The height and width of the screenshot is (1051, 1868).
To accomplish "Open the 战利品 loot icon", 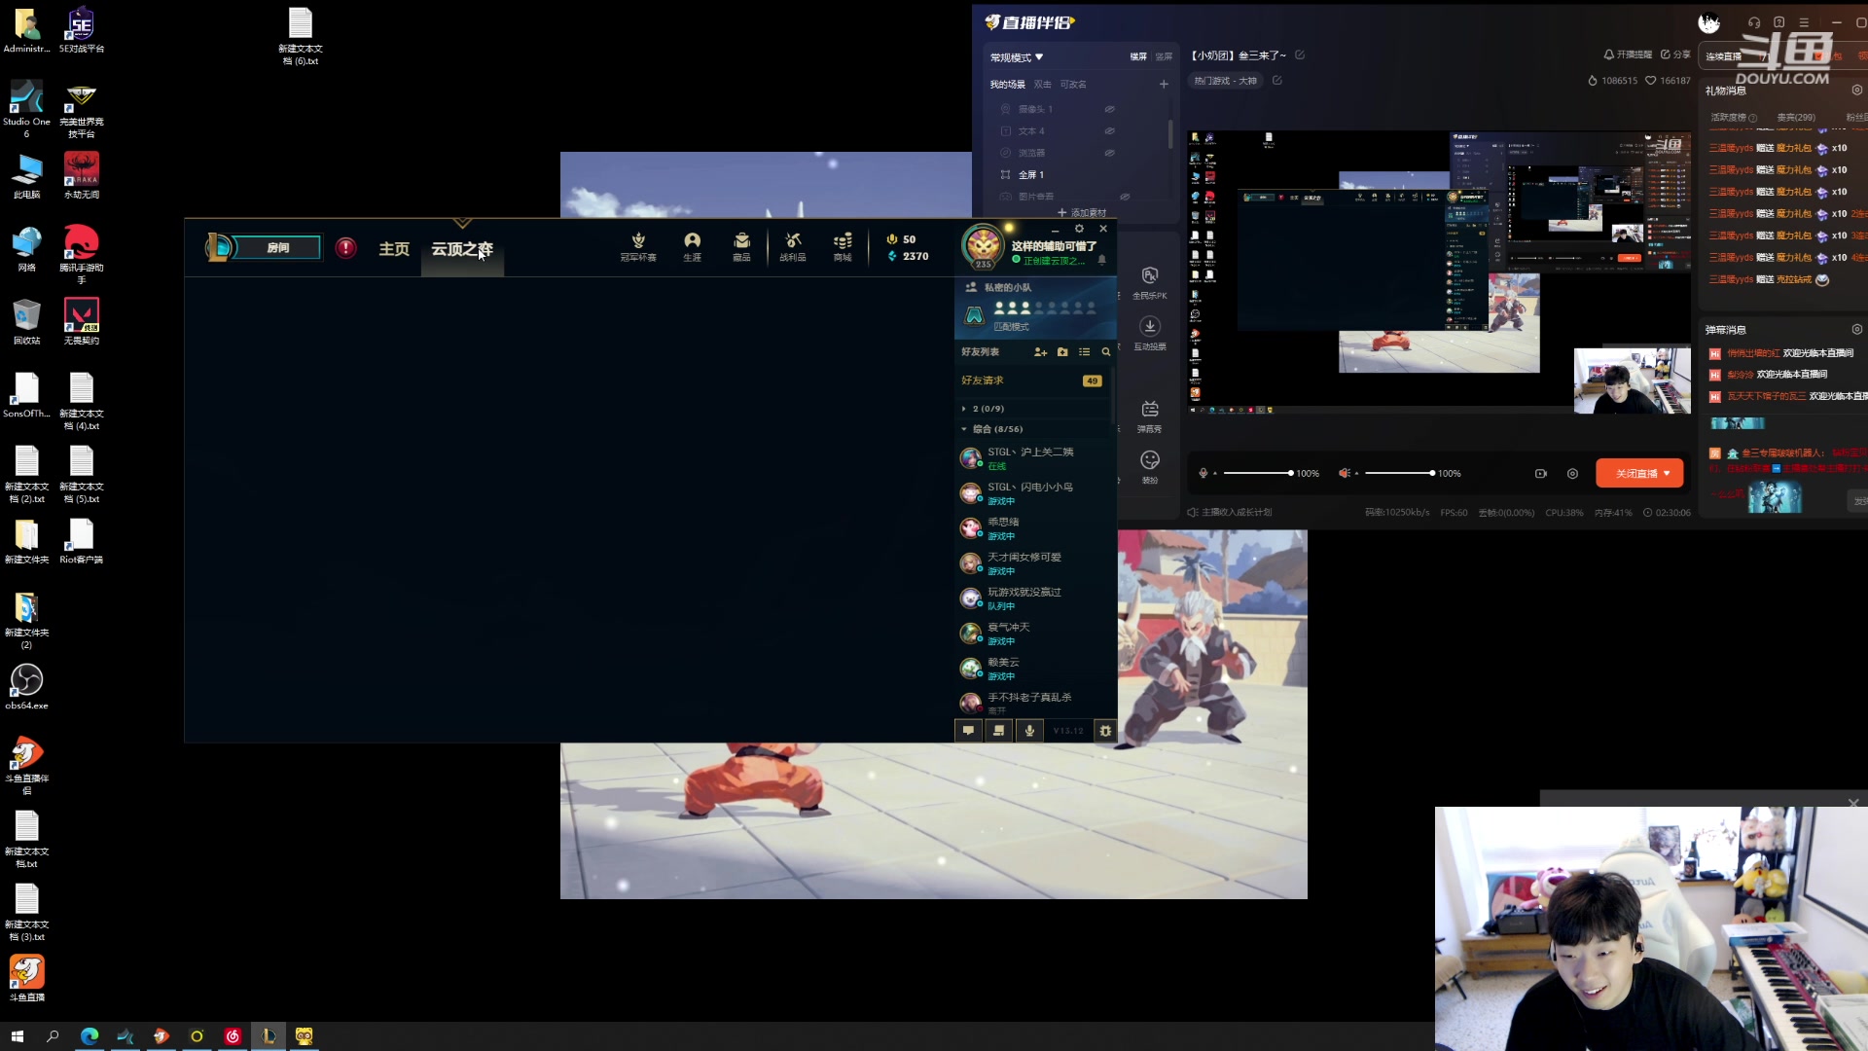I will (x=792, y=245).
